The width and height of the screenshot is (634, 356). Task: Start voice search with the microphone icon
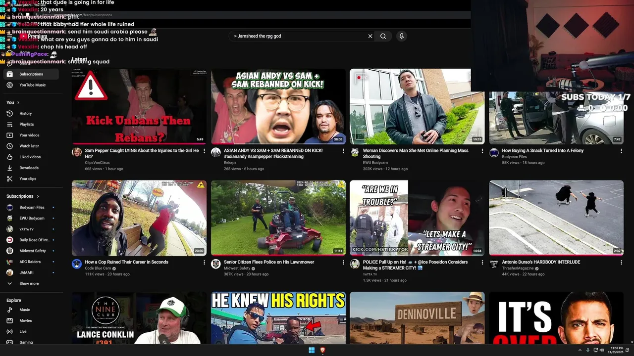(x=402, y=36)
